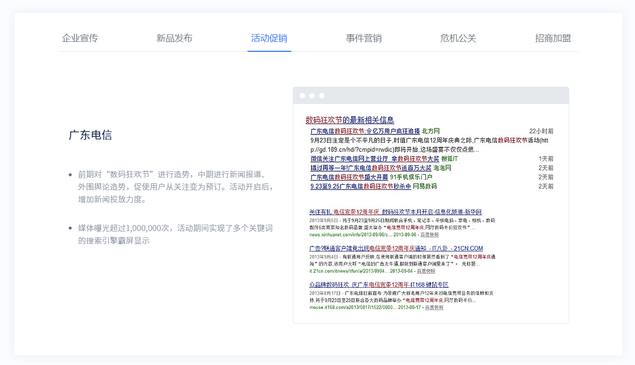635x365 pixels.
Task: Click the search results screenshot image
Action: (431, 213)
